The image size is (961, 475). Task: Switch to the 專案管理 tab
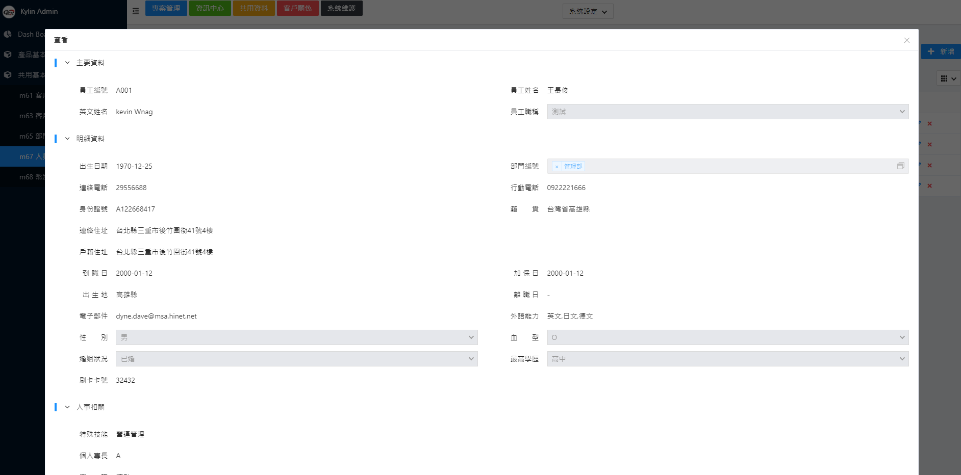(166, 8)
